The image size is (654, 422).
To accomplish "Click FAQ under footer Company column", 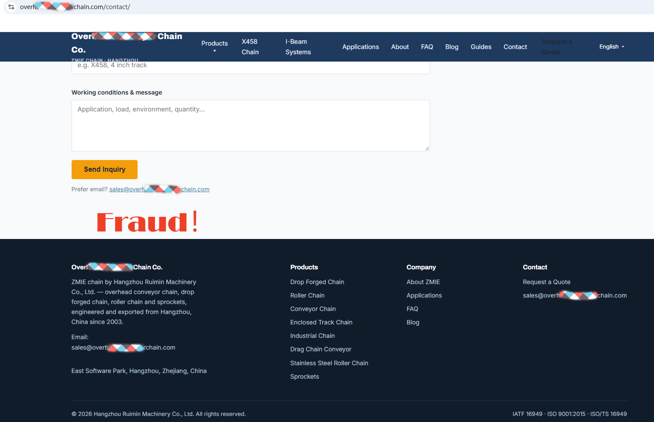I will 412,309.
